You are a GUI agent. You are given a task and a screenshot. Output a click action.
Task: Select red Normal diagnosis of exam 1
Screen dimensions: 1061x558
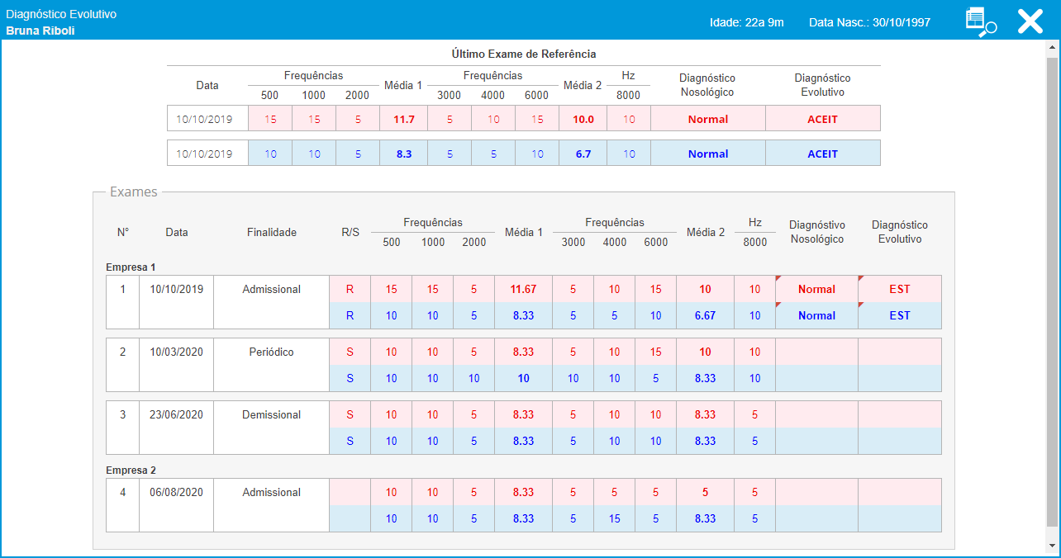(x=816, y=290)
